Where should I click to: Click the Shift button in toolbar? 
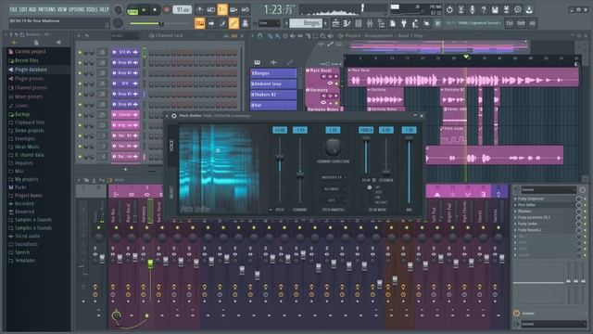(521, 23)
